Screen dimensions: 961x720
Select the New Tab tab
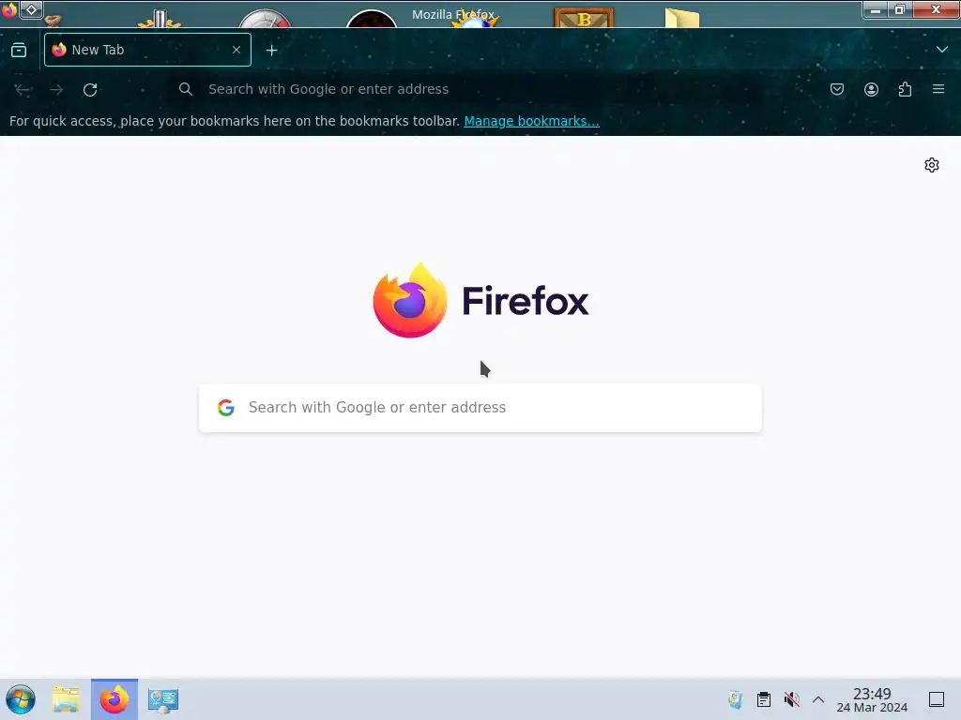click(x=147, y=50)
